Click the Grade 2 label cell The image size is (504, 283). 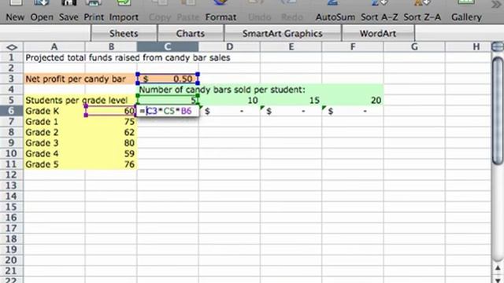coord(54,132)
